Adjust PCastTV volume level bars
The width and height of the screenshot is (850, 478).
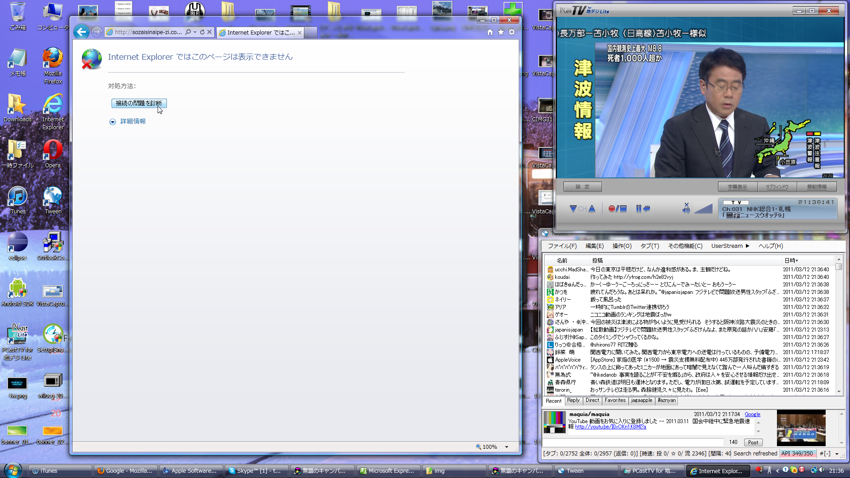pyautogui.click(x=703, y=208)
